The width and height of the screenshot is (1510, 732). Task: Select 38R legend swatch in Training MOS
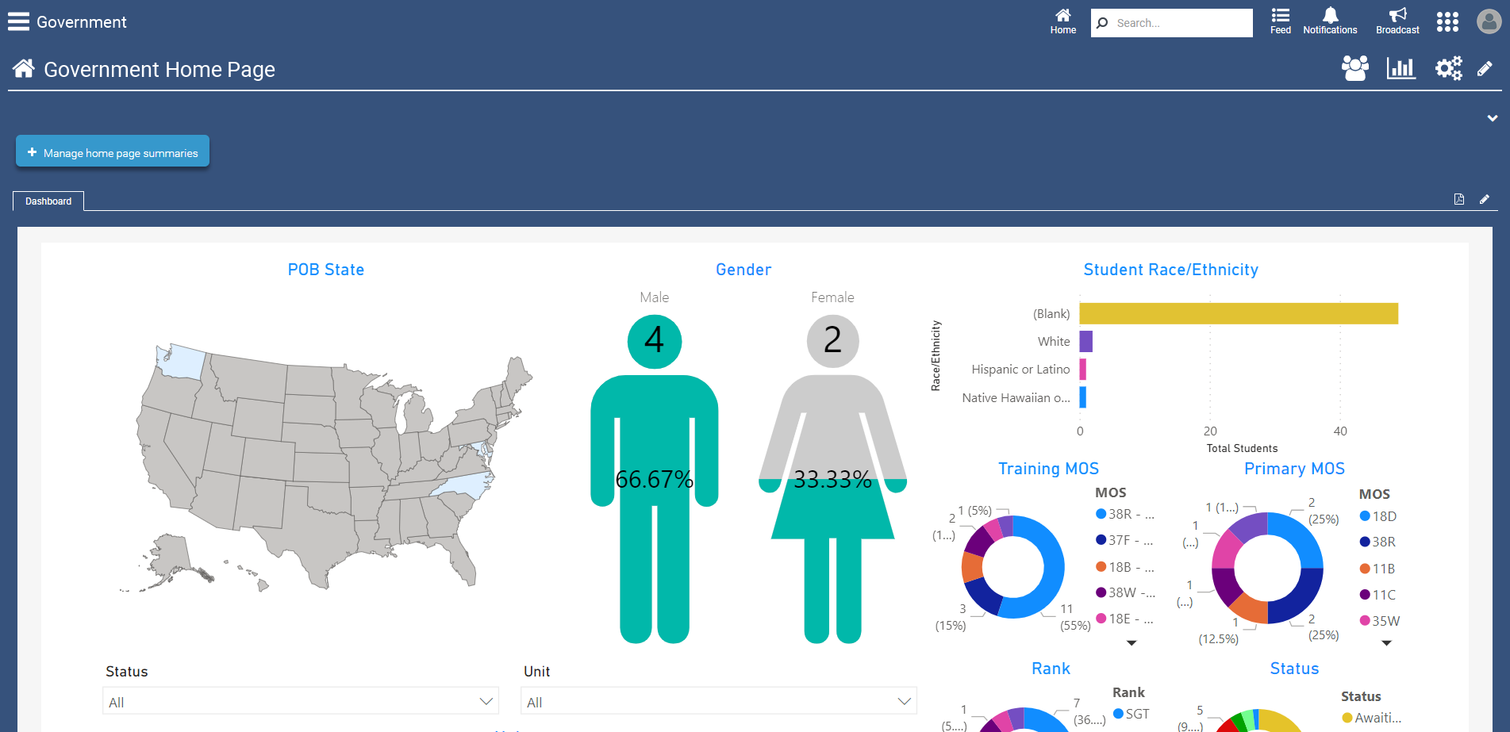(x=1101, y=514)
